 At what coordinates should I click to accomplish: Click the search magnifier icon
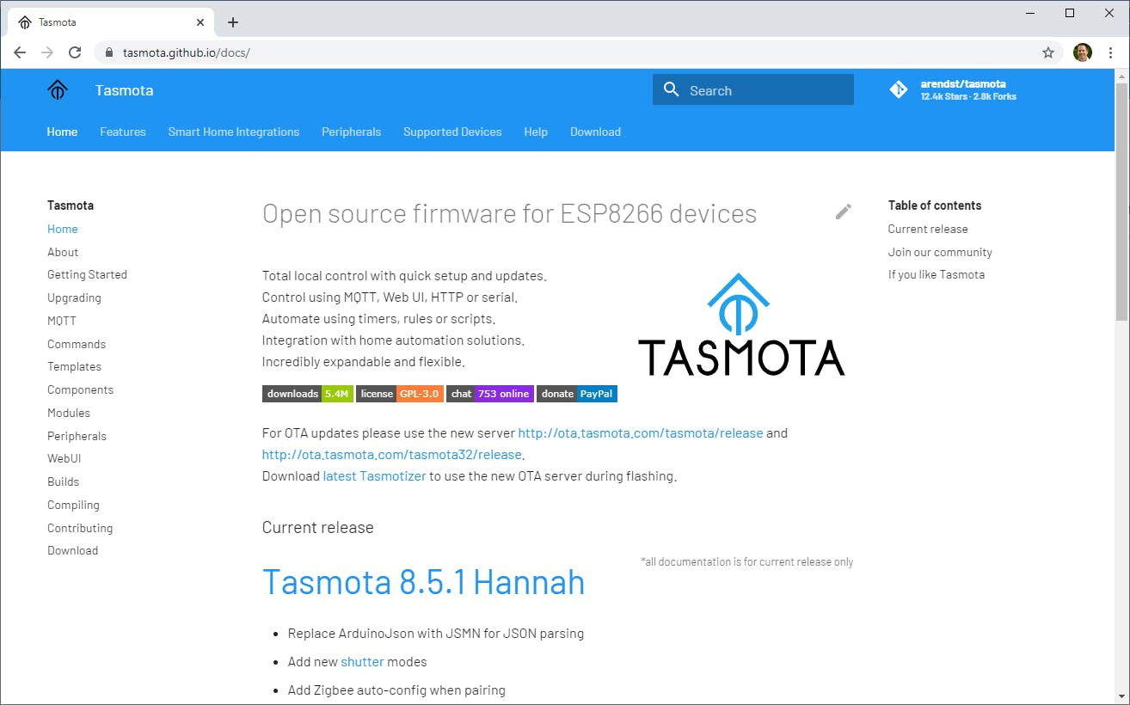pos(671,89)
